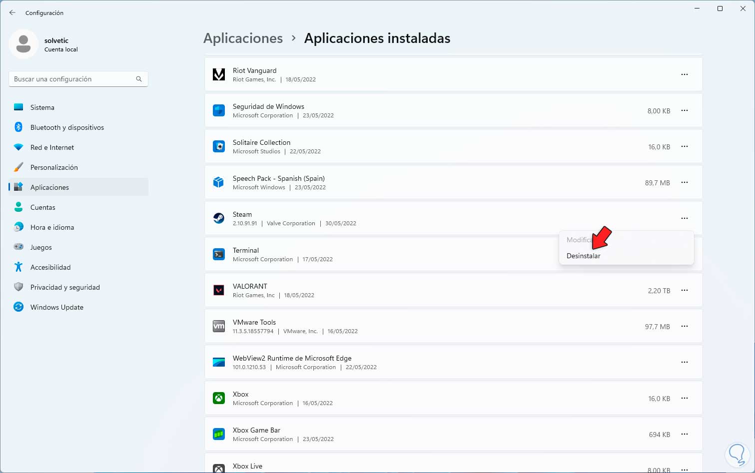Click the Windows Update refresh icon
The width and height of the screenshot is (755, 473).
18,307
